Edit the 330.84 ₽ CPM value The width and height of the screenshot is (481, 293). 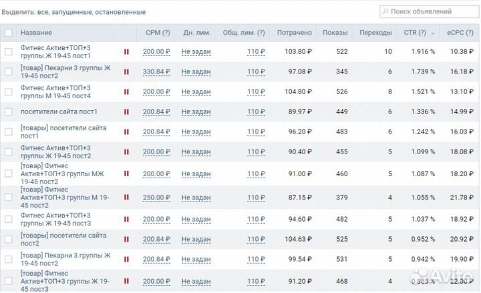tap(156, 71)
